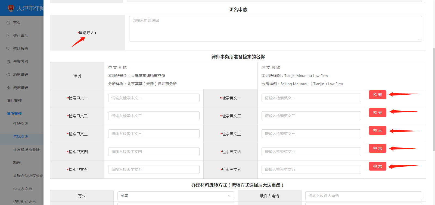Click the 申请原因 text area
The image size is (435, 205).
pos(275,29)
